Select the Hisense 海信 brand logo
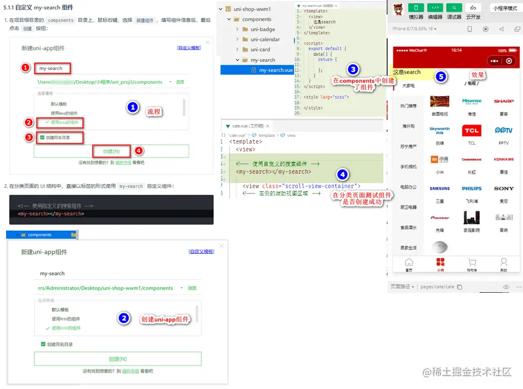 coord(472,101)
